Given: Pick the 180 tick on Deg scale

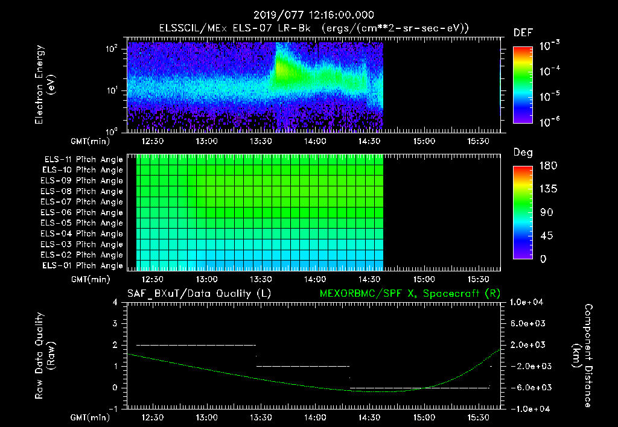Looking at the screenshot, I should [x=548, y=165].
